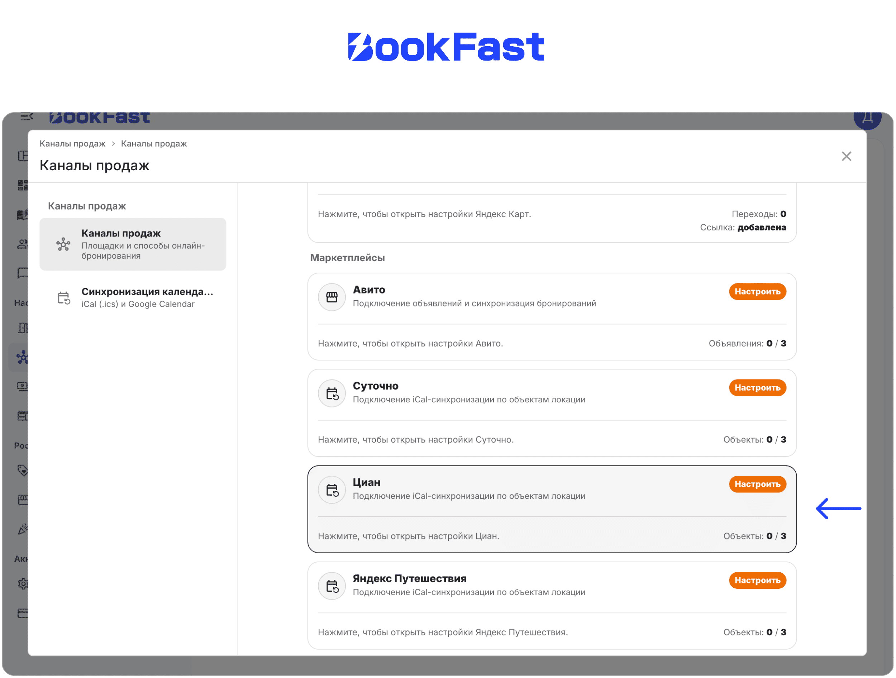Open Синхронизация календаря section
The image size is (896, 678).
click(133, 298)
